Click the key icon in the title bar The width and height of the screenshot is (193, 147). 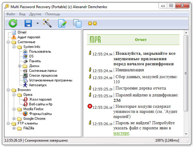7,7
